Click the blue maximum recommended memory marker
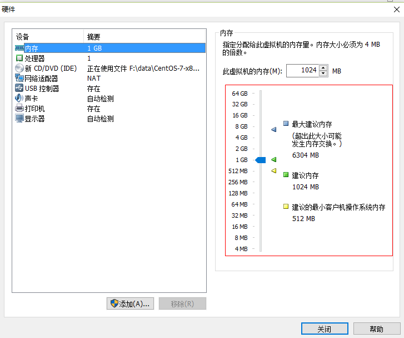This screenshot has height=338, width=404. [x=273, y=129]
